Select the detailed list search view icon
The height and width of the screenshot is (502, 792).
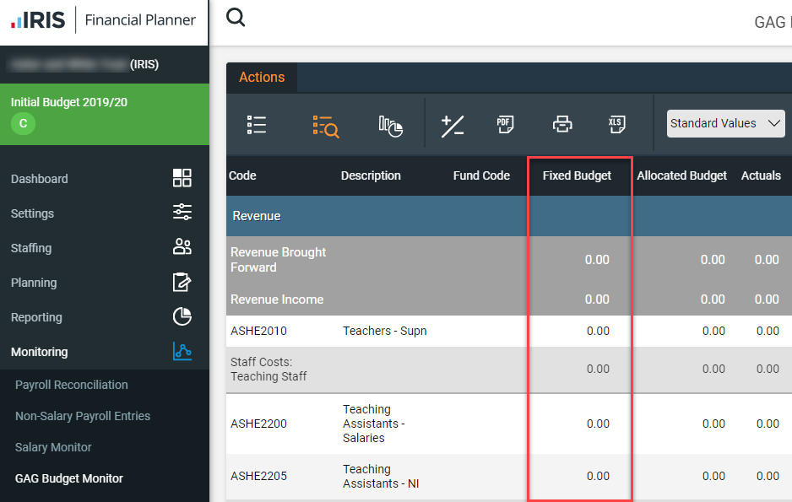tap(325, 126)
